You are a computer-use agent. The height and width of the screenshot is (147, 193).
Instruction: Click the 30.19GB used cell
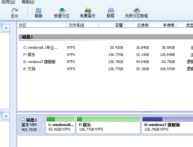pos(142,69)
